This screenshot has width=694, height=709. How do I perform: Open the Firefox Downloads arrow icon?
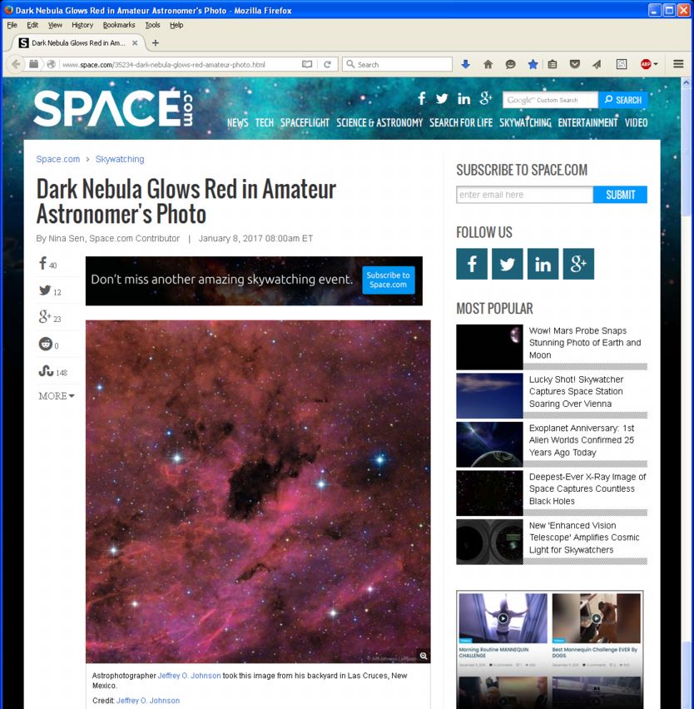(x=465, y=64)
